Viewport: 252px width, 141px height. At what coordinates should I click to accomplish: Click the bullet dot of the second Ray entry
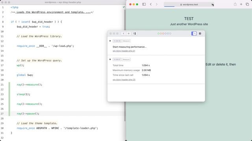click(x=110, y=59)
